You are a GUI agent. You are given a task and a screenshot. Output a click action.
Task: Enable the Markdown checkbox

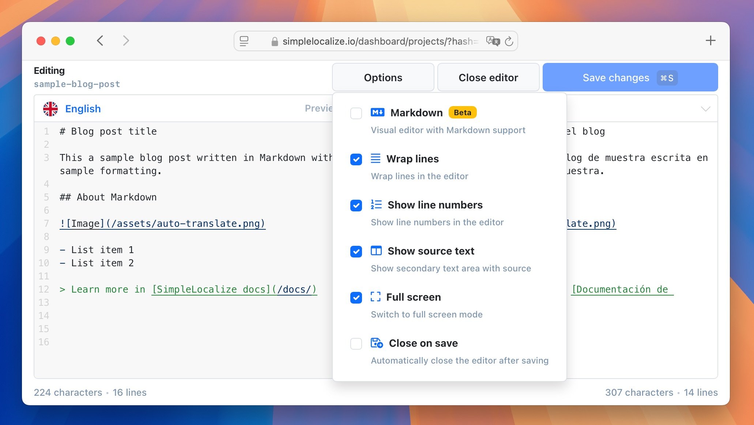pos(356,113)
